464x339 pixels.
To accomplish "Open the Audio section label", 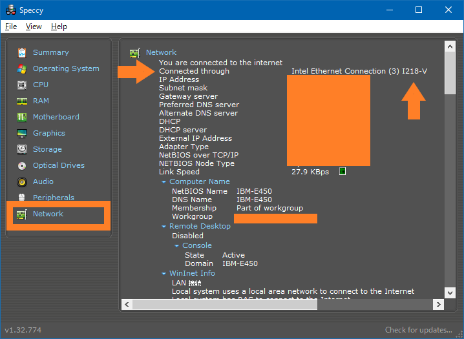I will pyautogui.click(x=43, y=181).
